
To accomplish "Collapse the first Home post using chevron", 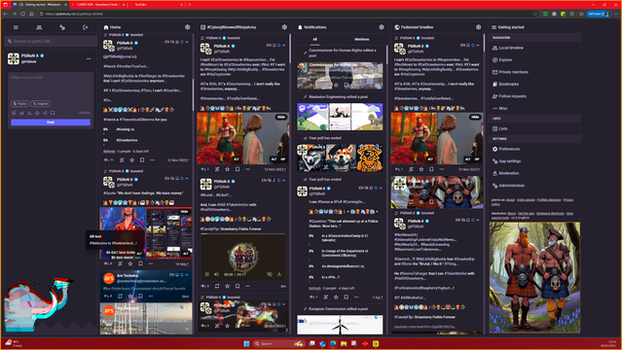I will pyautogui.click(x=187, y=42).
